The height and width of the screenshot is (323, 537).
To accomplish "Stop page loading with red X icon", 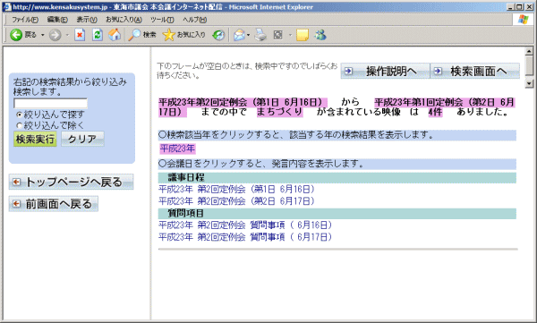I will (x=80, y=35).
